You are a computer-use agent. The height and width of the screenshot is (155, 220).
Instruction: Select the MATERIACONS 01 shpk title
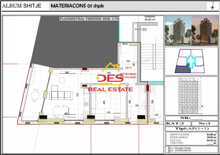click(x=77, y=6)
